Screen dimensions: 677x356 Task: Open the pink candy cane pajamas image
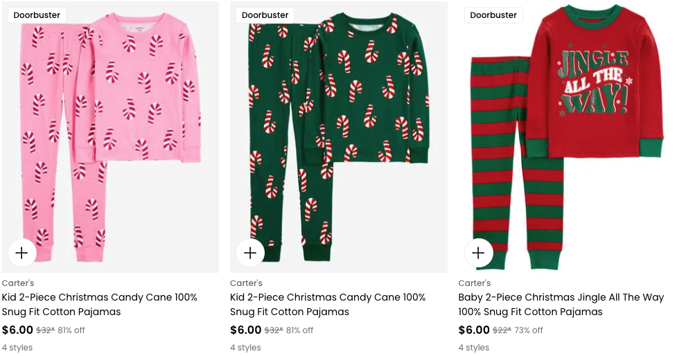click(111, 139)
